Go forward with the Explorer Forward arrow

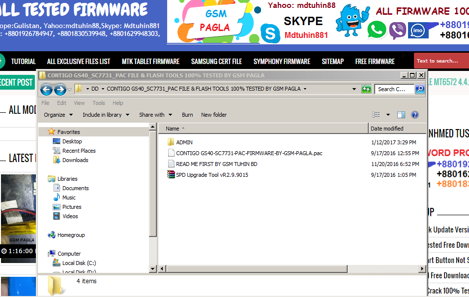click(60, 89)
